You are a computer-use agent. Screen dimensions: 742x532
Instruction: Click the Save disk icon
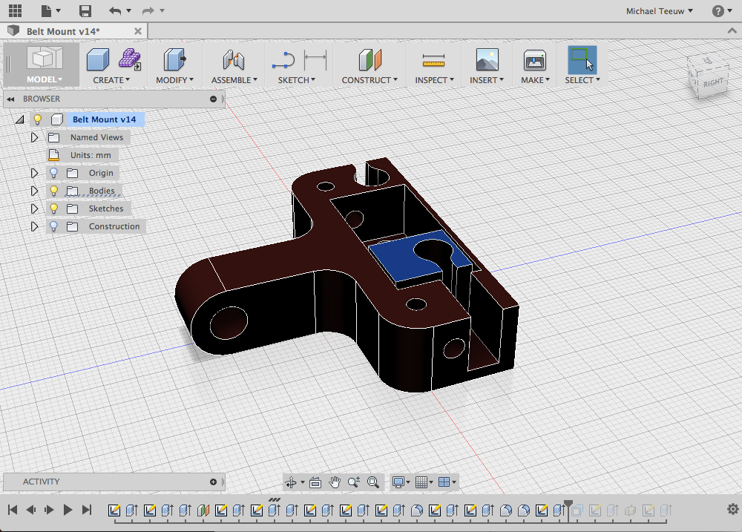click(x=85, y=11)
